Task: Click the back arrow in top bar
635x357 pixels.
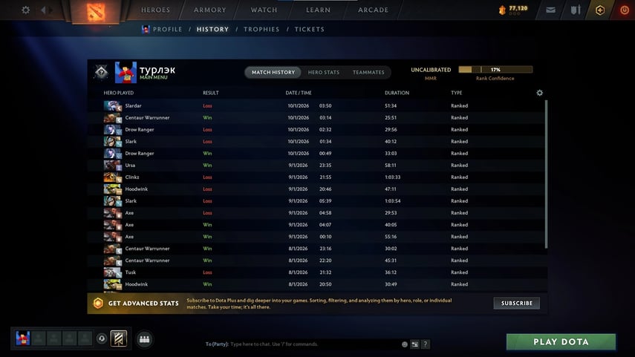Action: click(x=44, y=10)
